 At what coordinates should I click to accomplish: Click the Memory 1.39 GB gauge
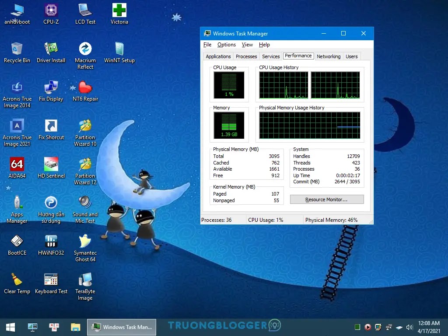pos(229,126)
